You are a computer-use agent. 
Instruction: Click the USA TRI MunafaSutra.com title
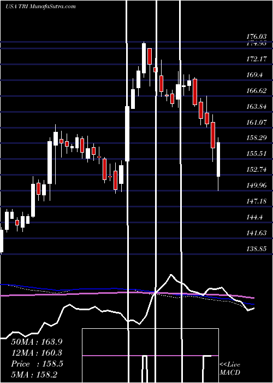pos(40,7)
